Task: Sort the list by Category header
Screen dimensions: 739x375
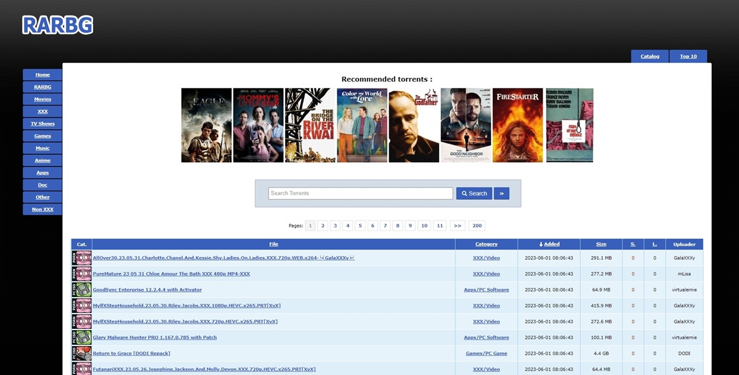Action: click(x=487, y=244)
